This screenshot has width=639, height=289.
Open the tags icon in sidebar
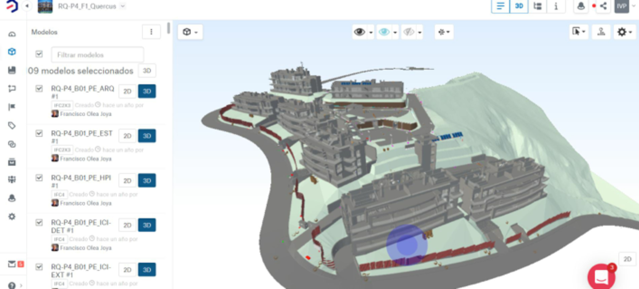(12, 125)
